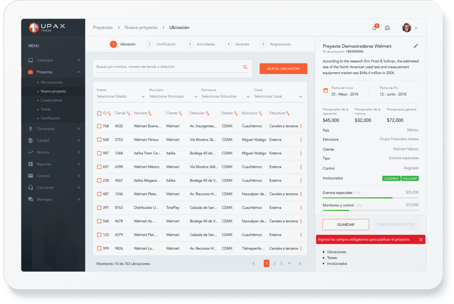Click the PUBLICAR PROYECTO button

395,224
